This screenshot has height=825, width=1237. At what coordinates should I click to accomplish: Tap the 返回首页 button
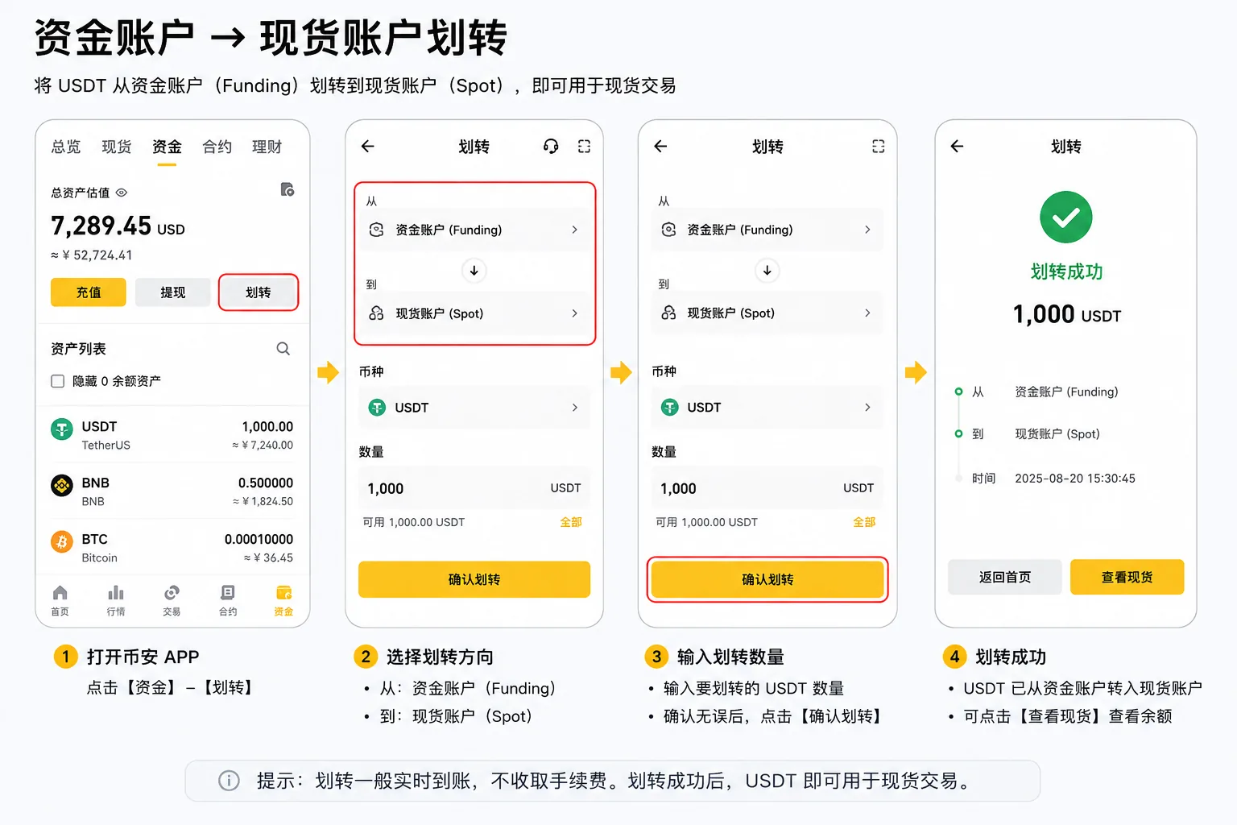pyautogui.click(x=1005, y=577)
